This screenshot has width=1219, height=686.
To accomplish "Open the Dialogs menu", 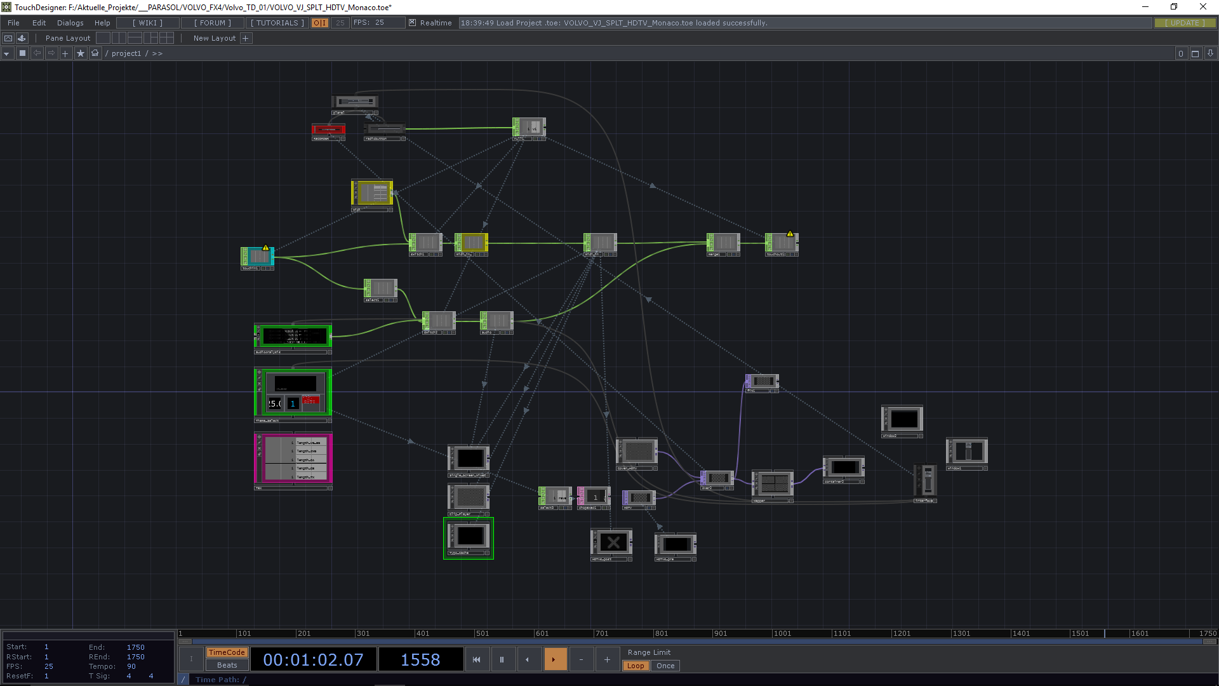I will pyautogui.click(x=70, y=23).
